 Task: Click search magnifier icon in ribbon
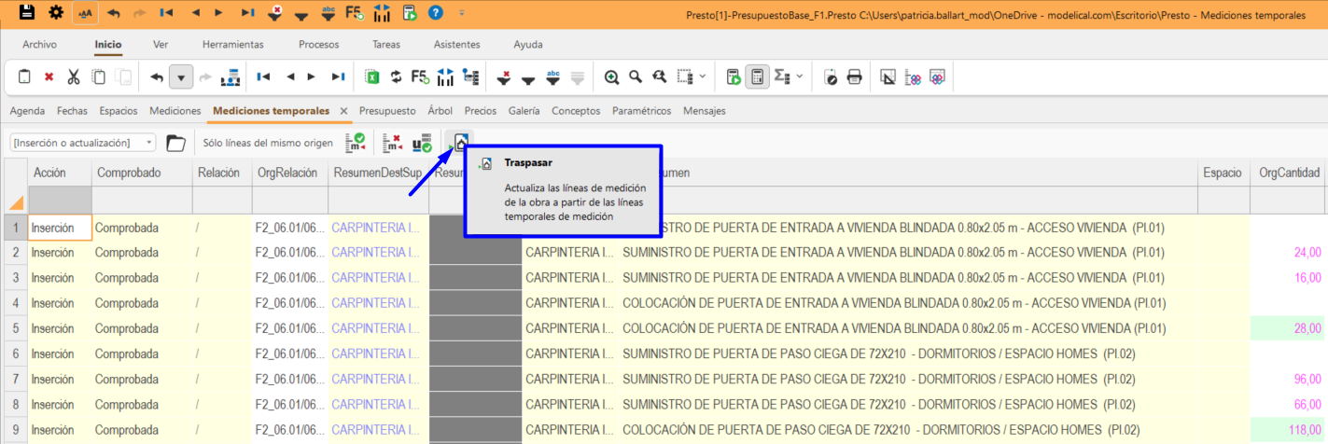[636, 77]
